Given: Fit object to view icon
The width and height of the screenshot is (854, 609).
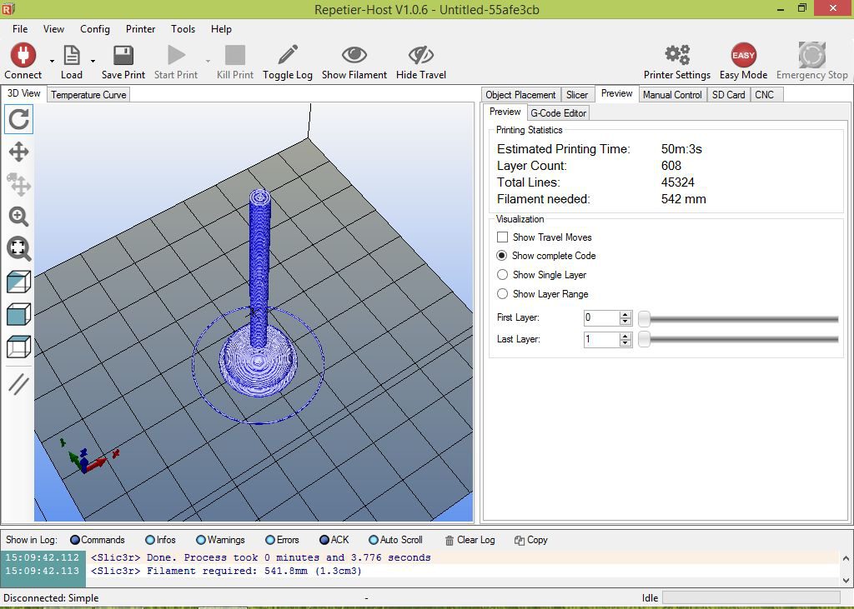Looking at the screenshot, I should coord(18,249).
